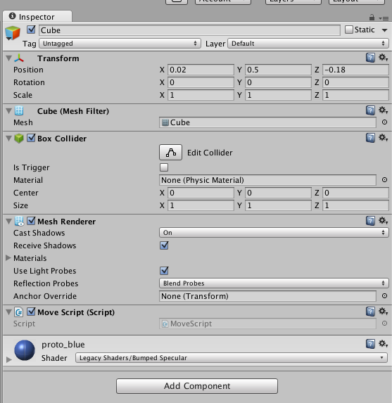Open the Reflection Probes dropdown
The height and width of the screenshot is (403, 392).
[274, 283]
